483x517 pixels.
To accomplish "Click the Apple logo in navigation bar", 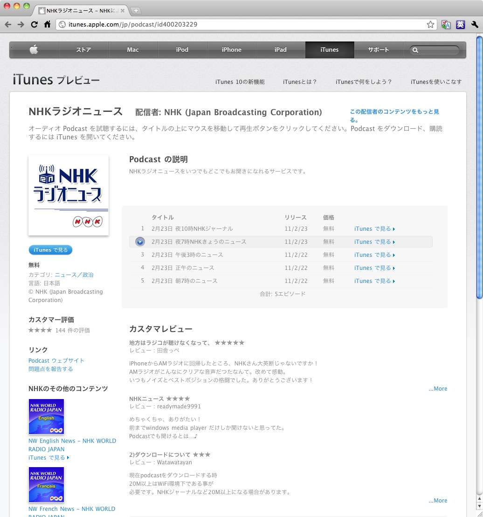I will (34, 50).
